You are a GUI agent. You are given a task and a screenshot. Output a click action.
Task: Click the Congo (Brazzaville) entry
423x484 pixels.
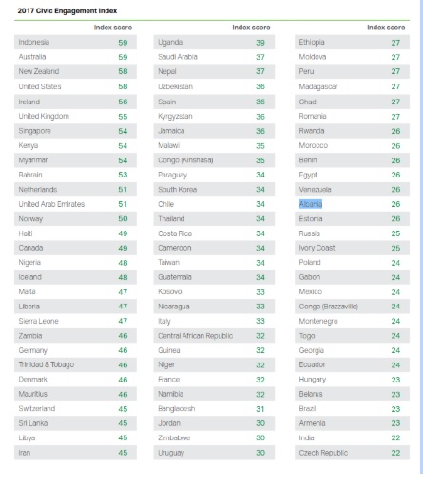point(328,307)
